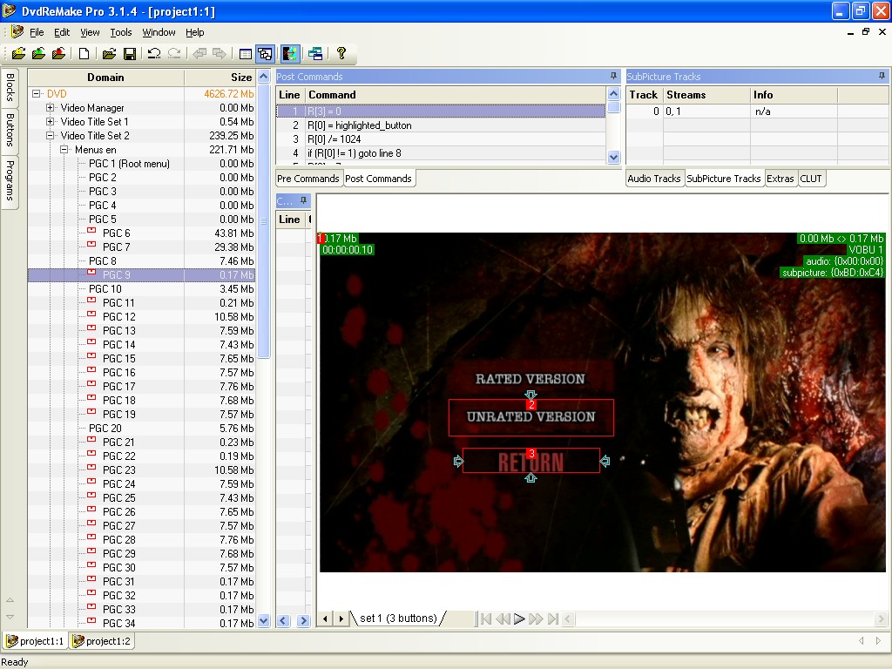Open the Tools menu
This screenshot has width=892, height=669.
coord(120,32)
